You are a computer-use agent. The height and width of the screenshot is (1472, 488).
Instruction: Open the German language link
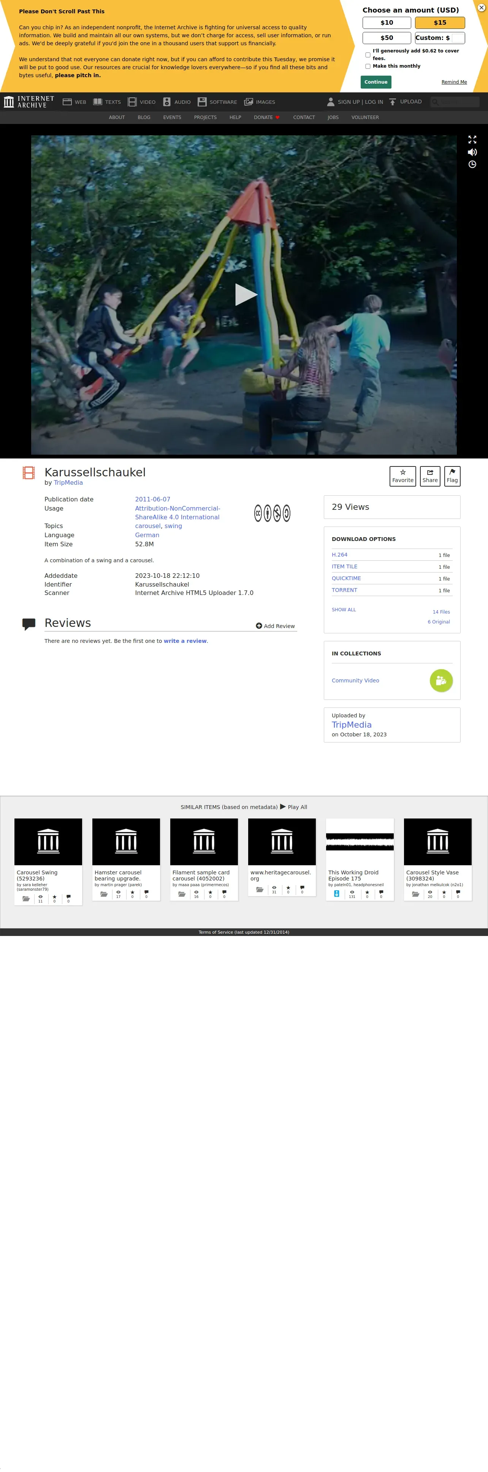[147, 535]
